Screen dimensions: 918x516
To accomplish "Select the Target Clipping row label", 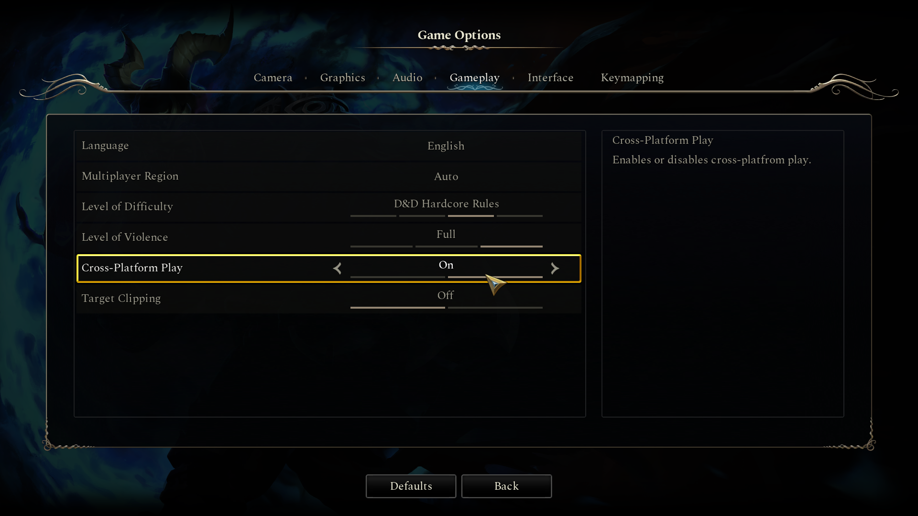I will tap(121, 299).
